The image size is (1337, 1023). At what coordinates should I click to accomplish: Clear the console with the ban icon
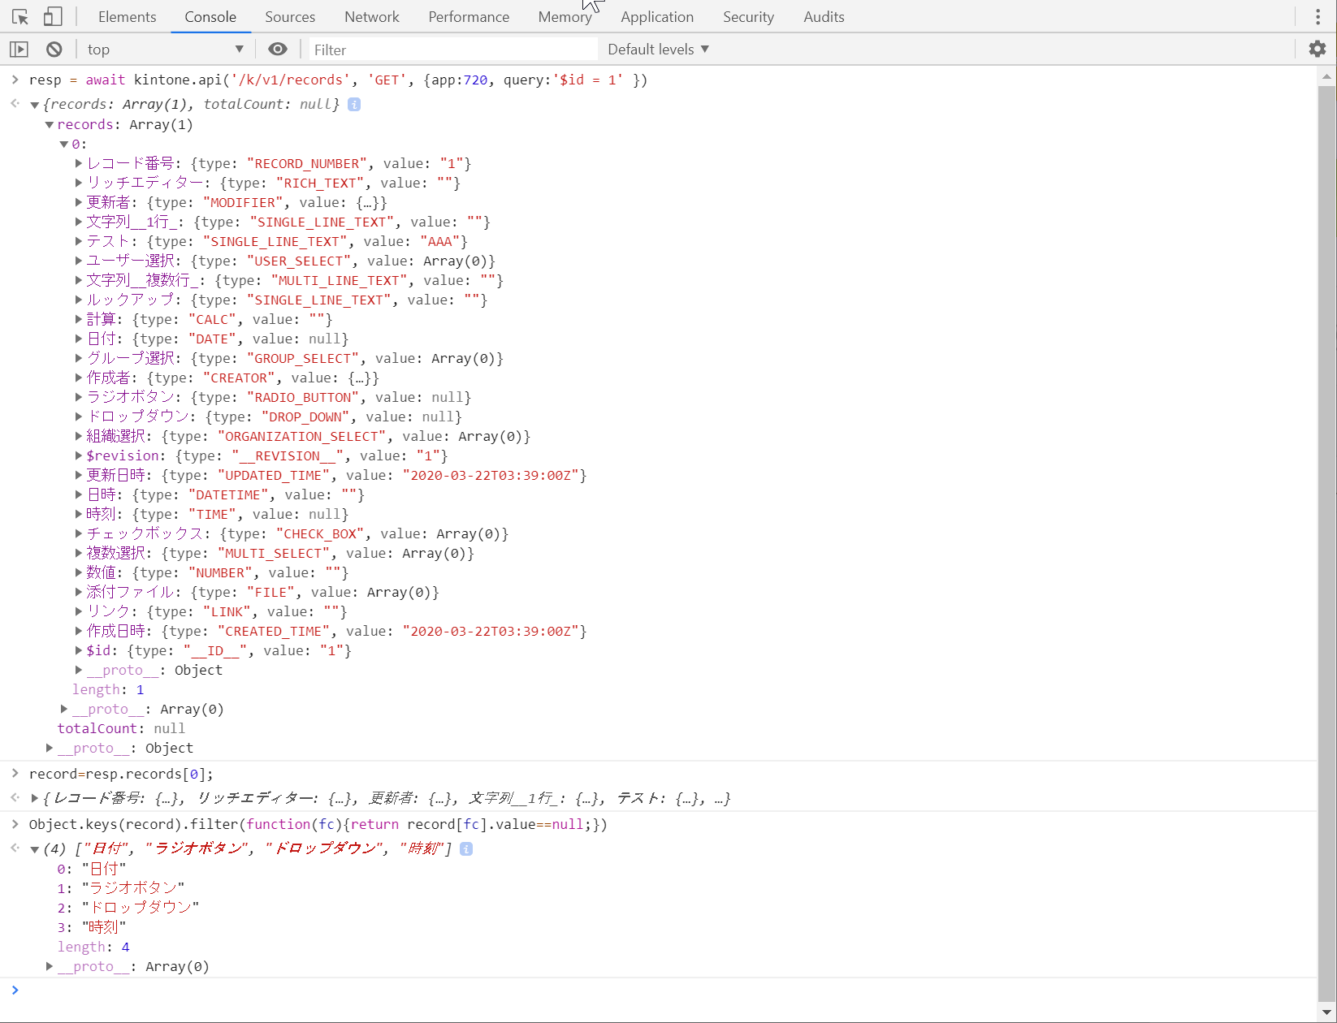pos(54,50)
